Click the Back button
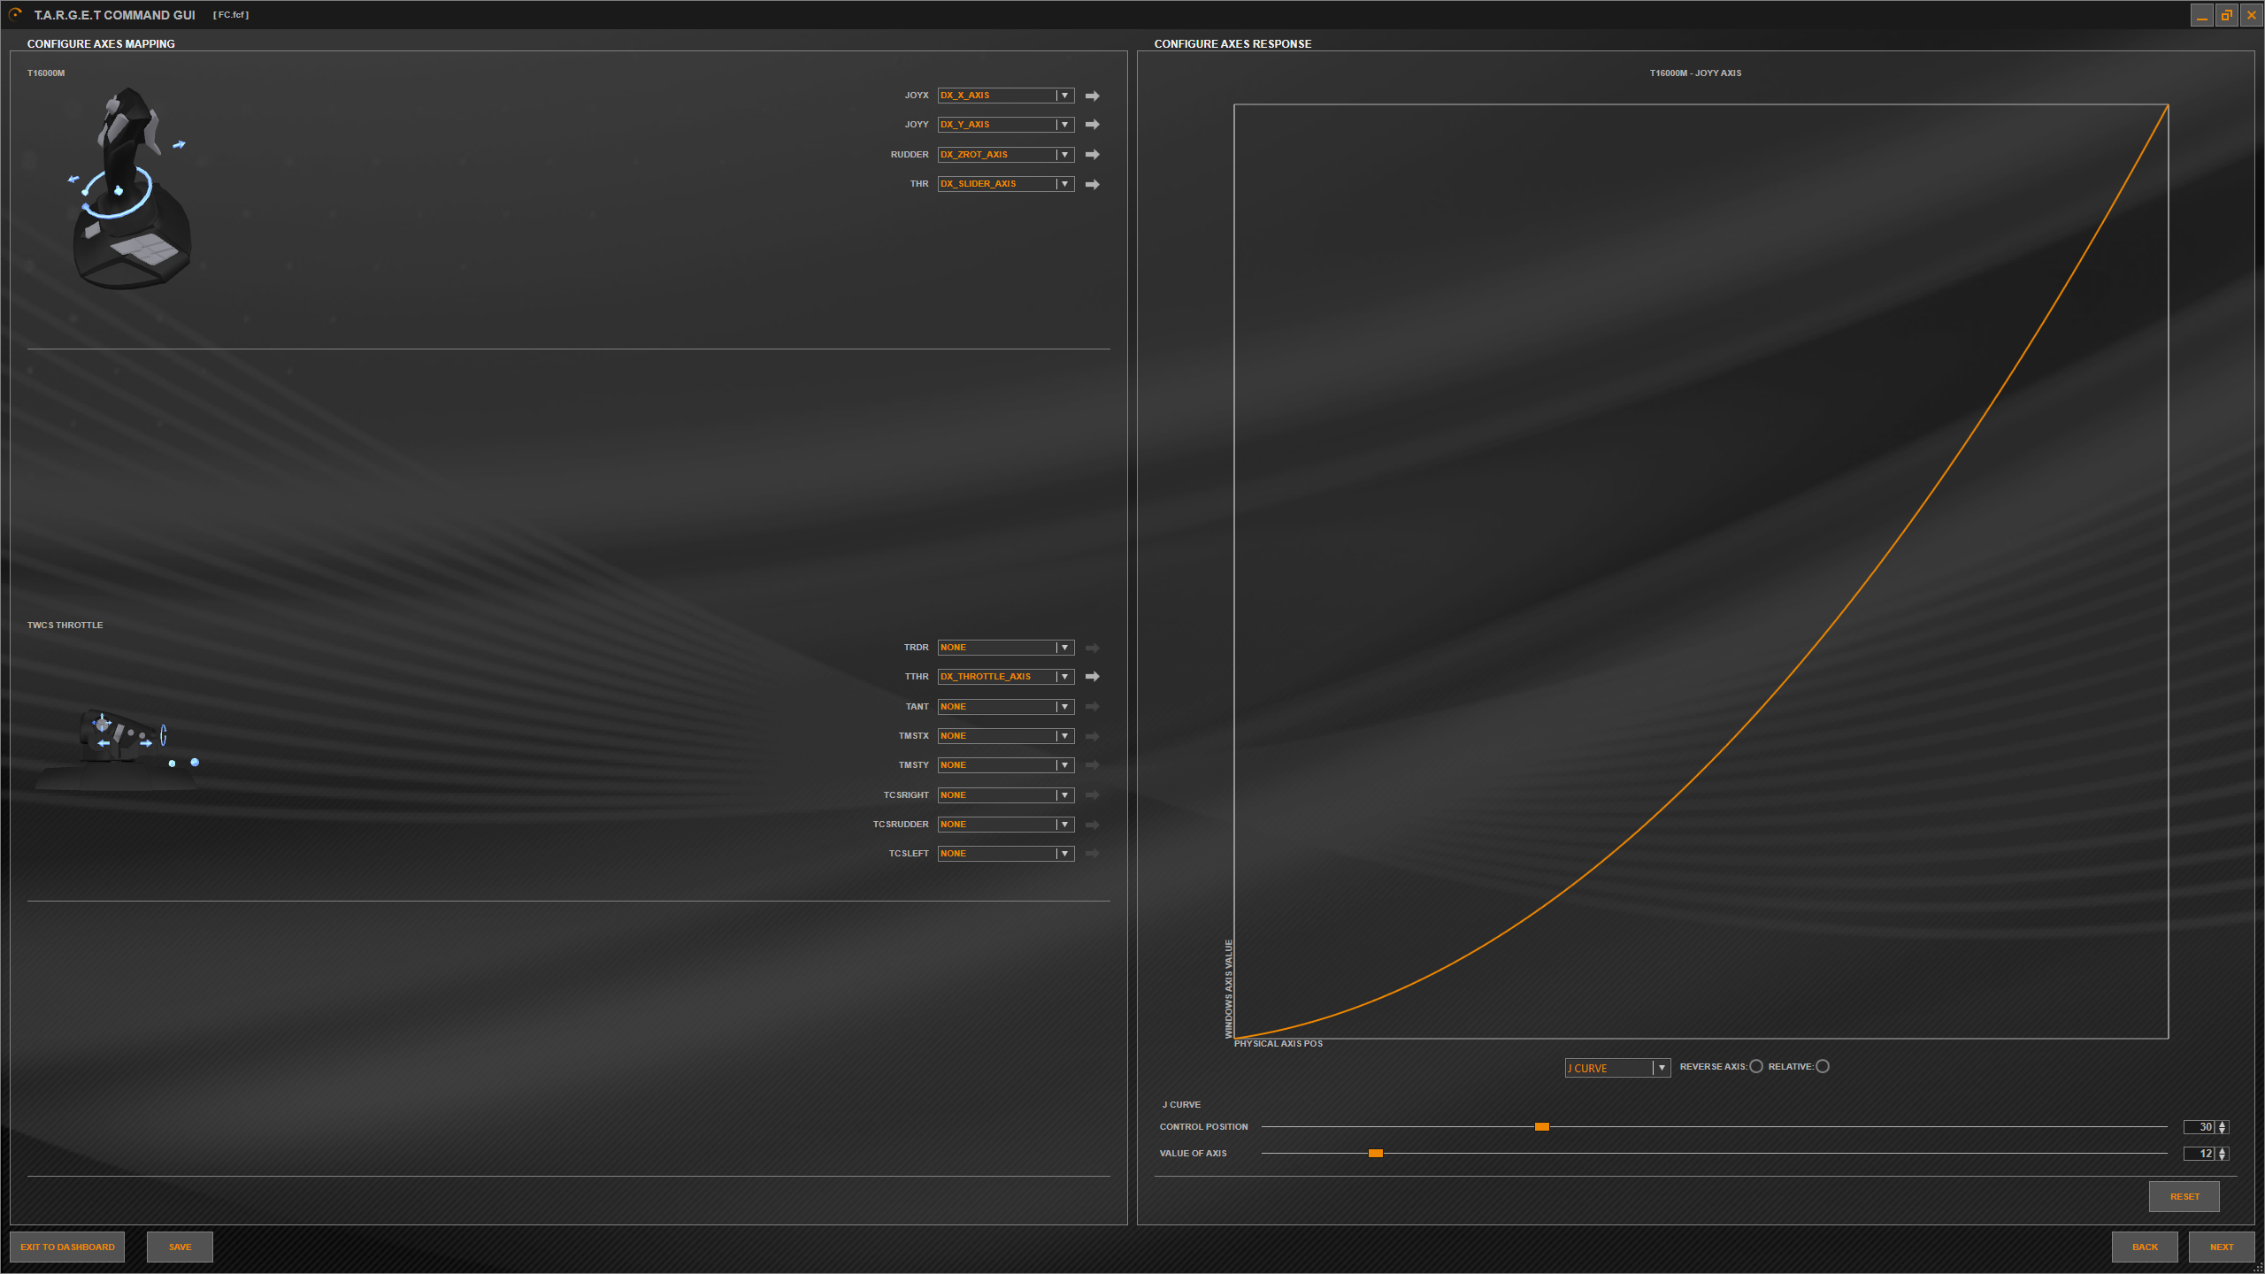The image size is (2265, 1274). pyautogui.click(x=2145, y=1247)
